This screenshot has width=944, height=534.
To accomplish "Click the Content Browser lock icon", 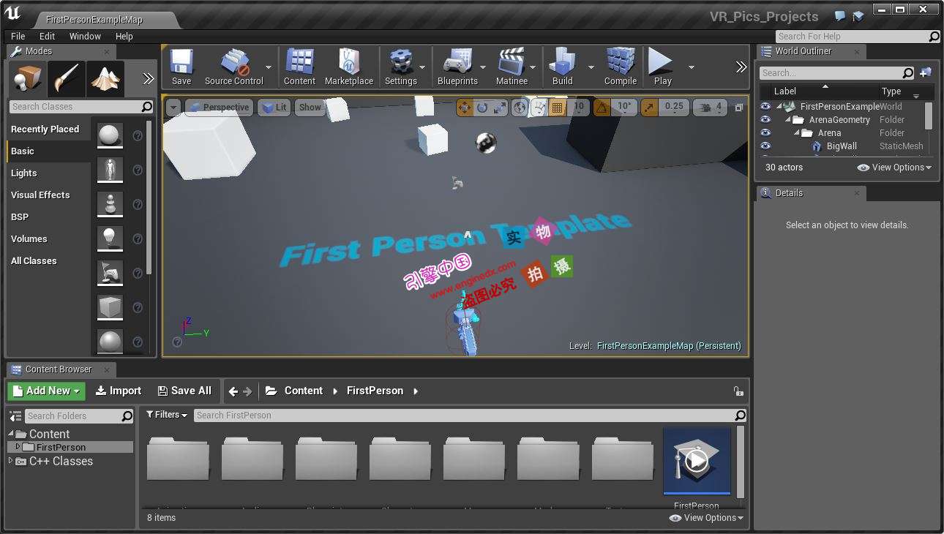I will (x=739, y=391).
